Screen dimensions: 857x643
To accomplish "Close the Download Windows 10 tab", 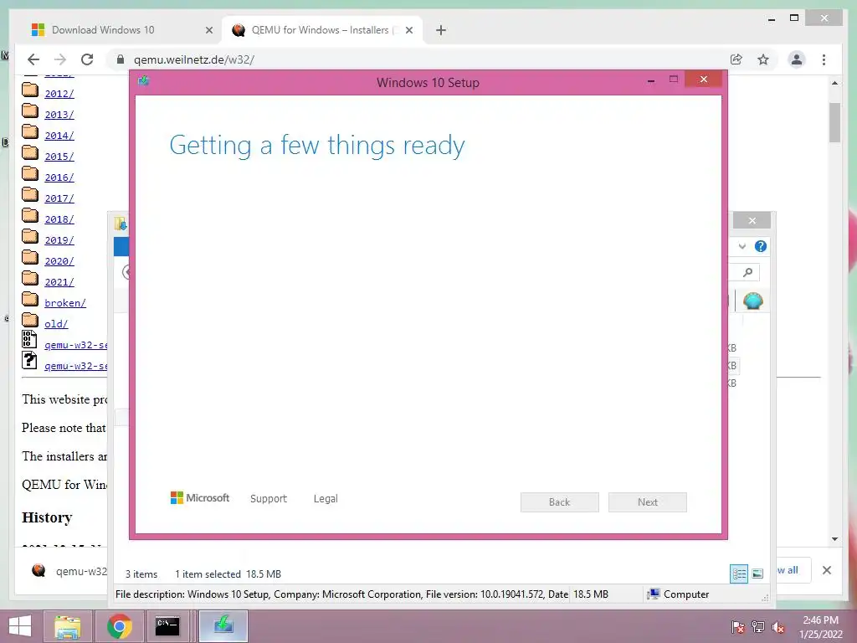I will click(208, 30).
